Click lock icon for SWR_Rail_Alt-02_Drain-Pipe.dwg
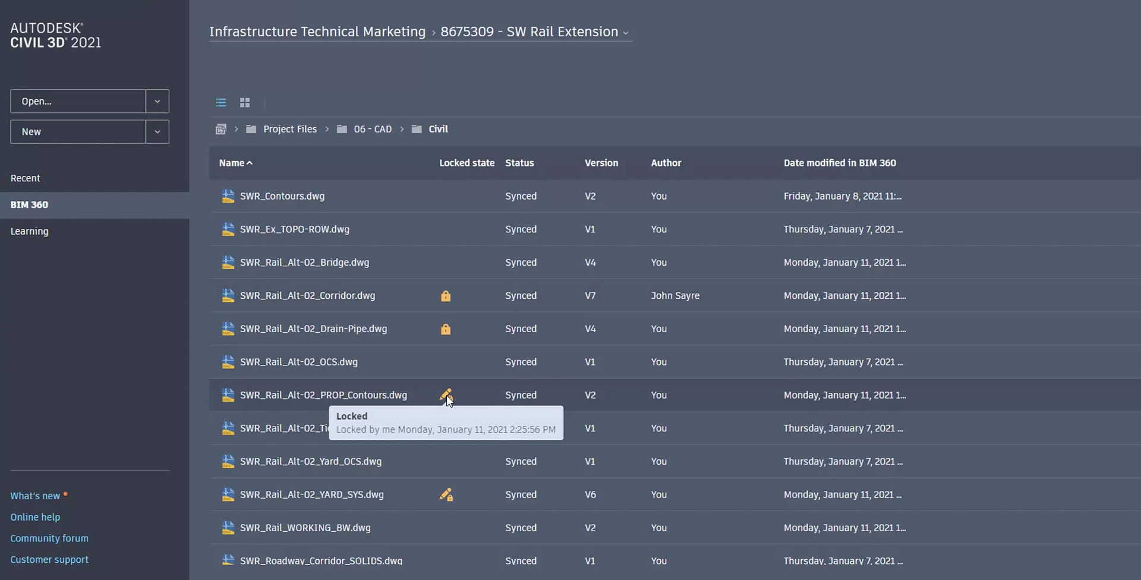Screen dimensions: 1141x580 (445, 329)
